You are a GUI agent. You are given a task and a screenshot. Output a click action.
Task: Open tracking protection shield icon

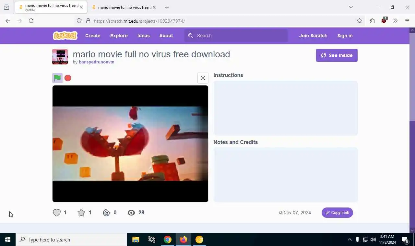click(79, 21)
